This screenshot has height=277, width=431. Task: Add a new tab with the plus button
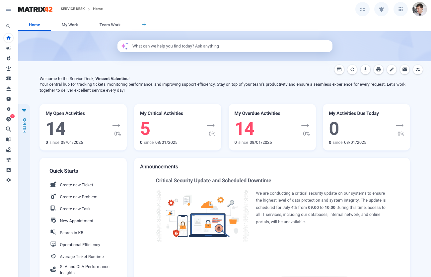point(144,24)
